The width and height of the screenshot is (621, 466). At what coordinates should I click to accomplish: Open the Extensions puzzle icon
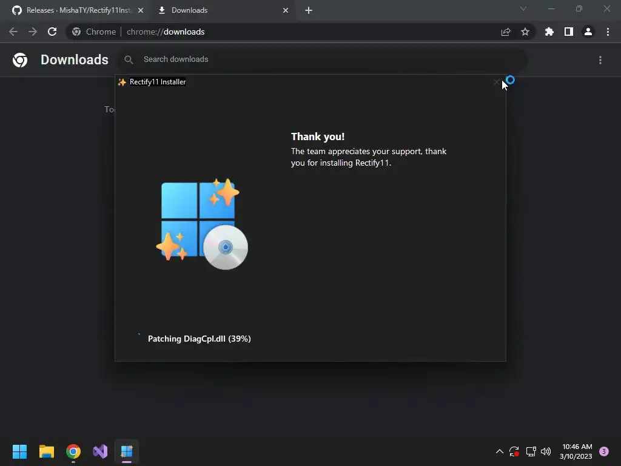[549, 32]
